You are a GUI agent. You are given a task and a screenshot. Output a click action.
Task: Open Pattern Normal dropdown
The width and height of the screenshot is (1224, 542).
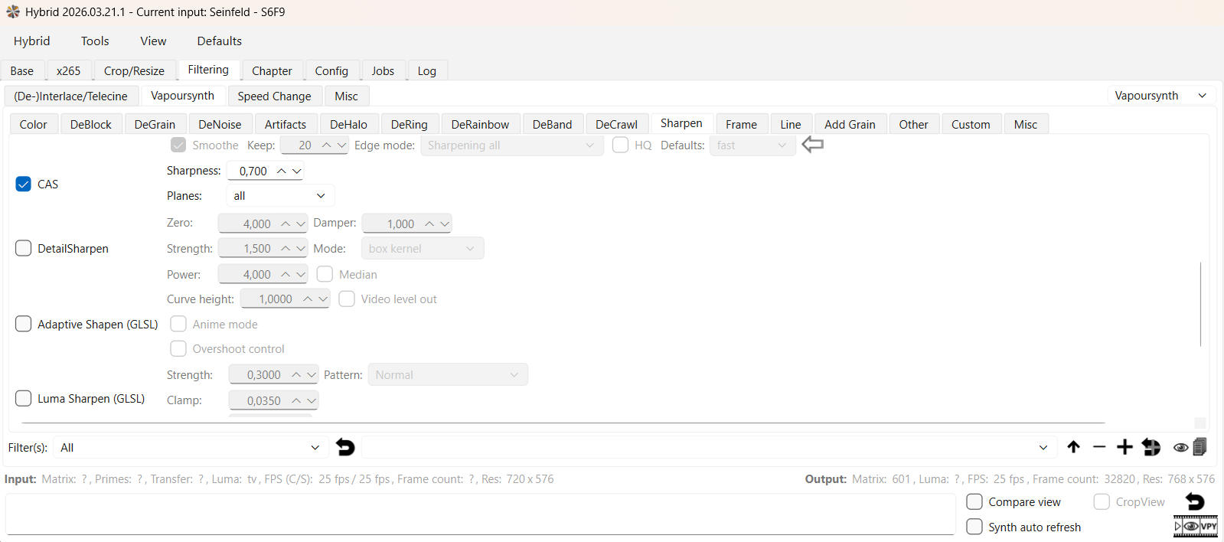point(448,374)
